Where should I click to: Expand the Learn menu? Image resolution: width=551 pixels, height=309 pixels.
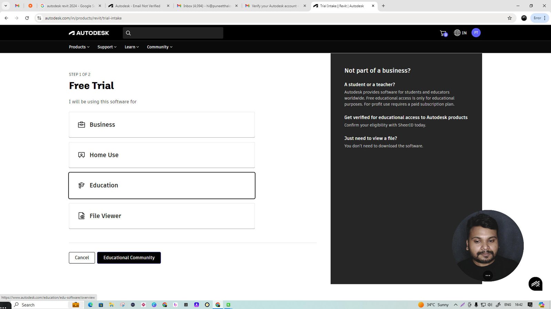(132, 47)
